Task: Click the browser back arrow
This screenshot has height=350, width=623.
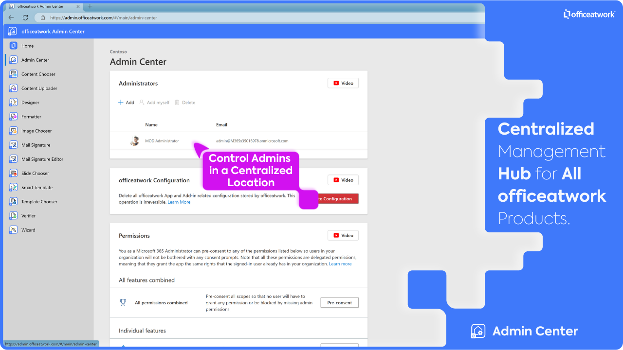Action: 11,17
